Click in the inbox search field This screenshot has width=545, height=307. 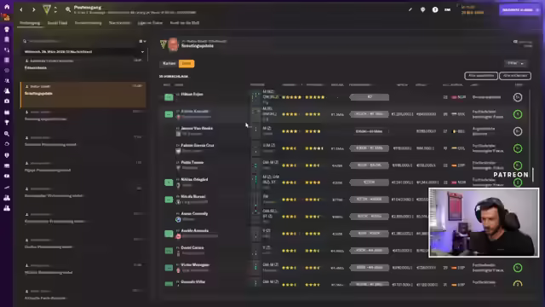click(80, 41)
